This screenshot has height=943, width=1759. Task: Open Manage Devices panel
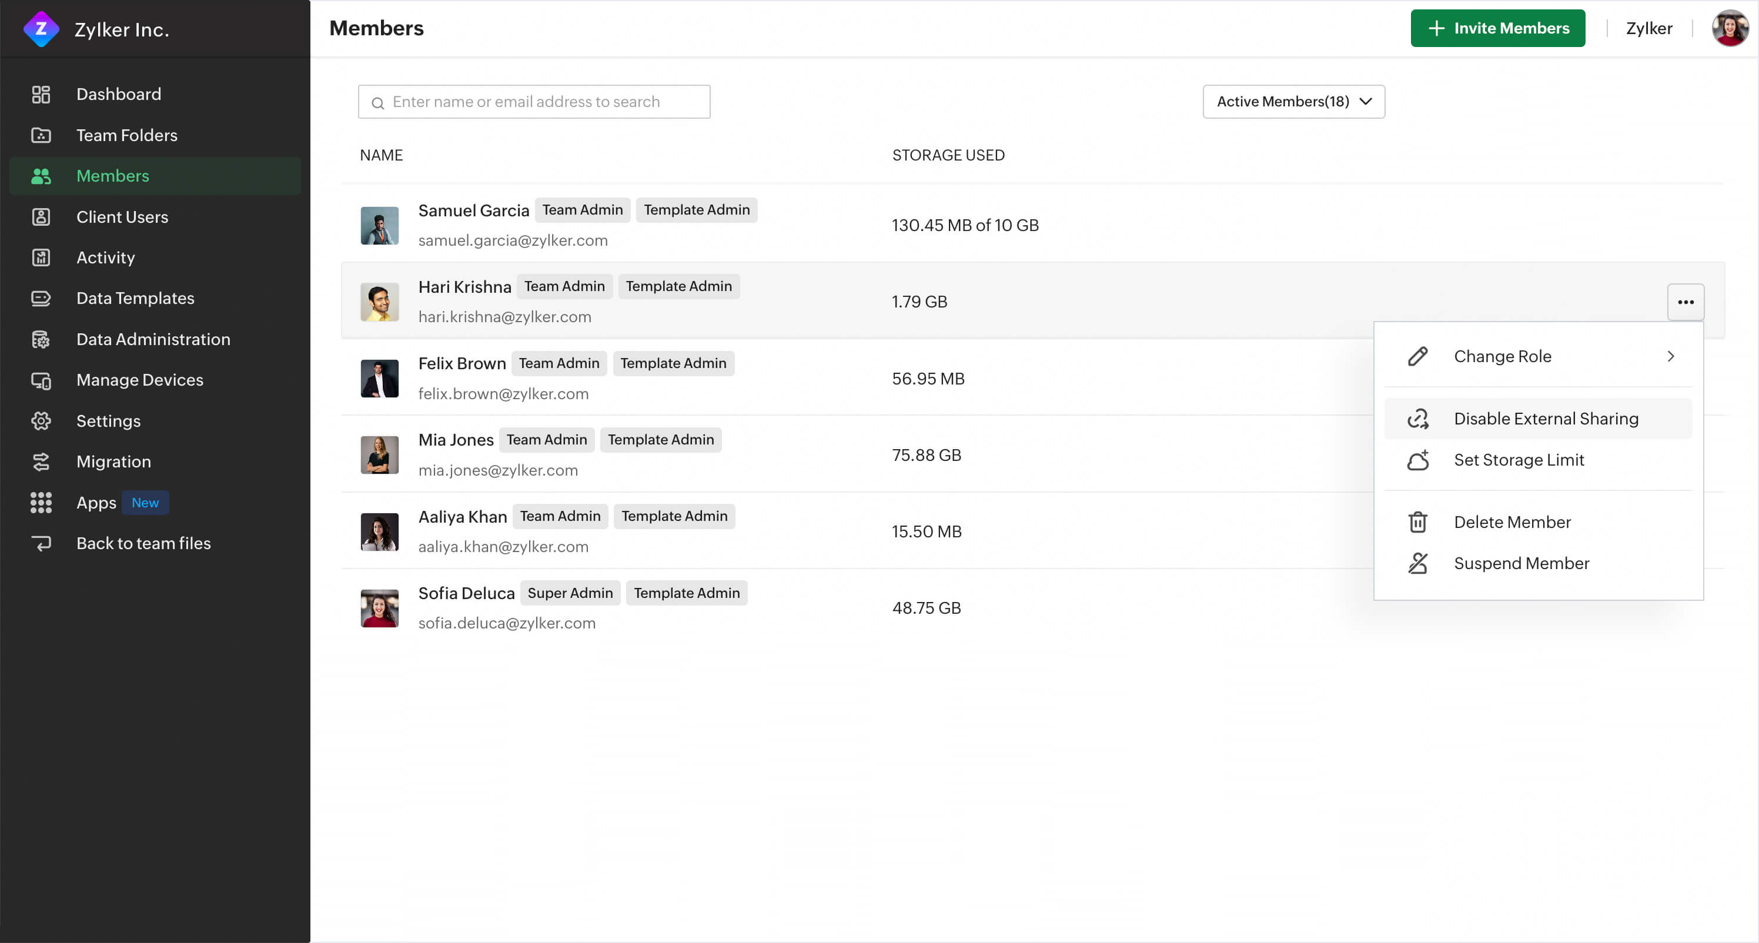pos(139,379)
